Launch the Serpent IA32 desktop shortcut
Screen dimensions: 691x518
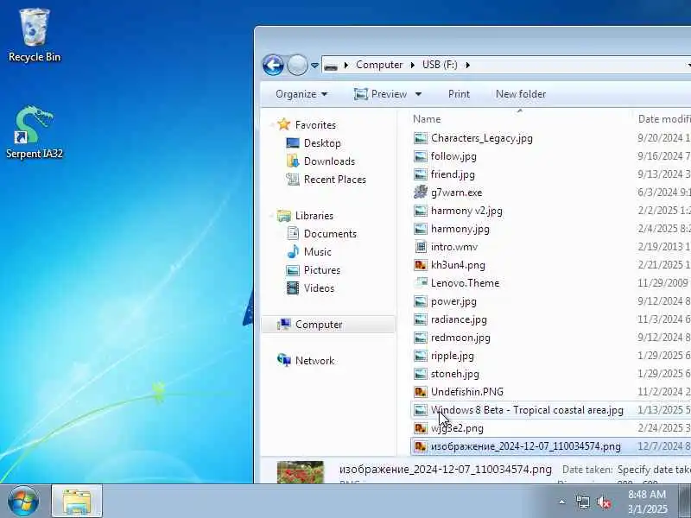[x=34, y=132]
